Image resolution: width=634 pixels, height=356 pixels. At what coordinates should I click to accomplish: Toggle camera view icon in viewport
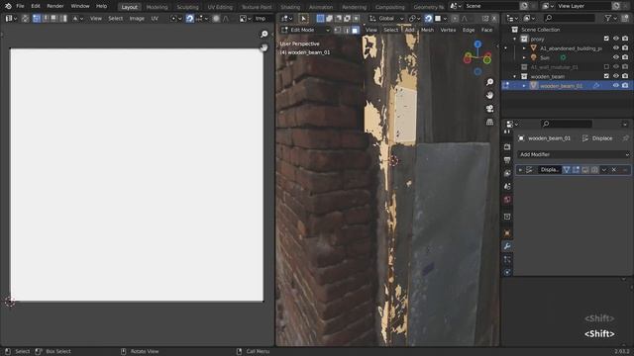[x=489, y=109]
